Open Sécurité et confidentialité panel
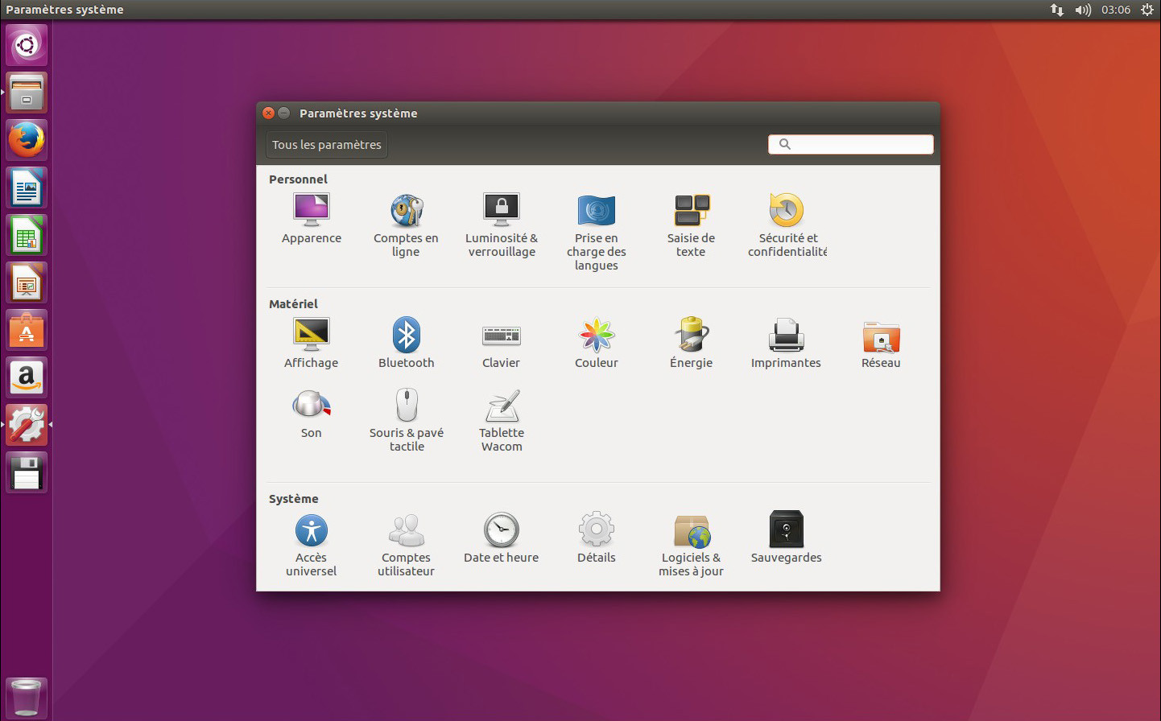Image resolution: width=1161 pixels, height=721 pixels. pyautogui.click(x=787, y=225)
